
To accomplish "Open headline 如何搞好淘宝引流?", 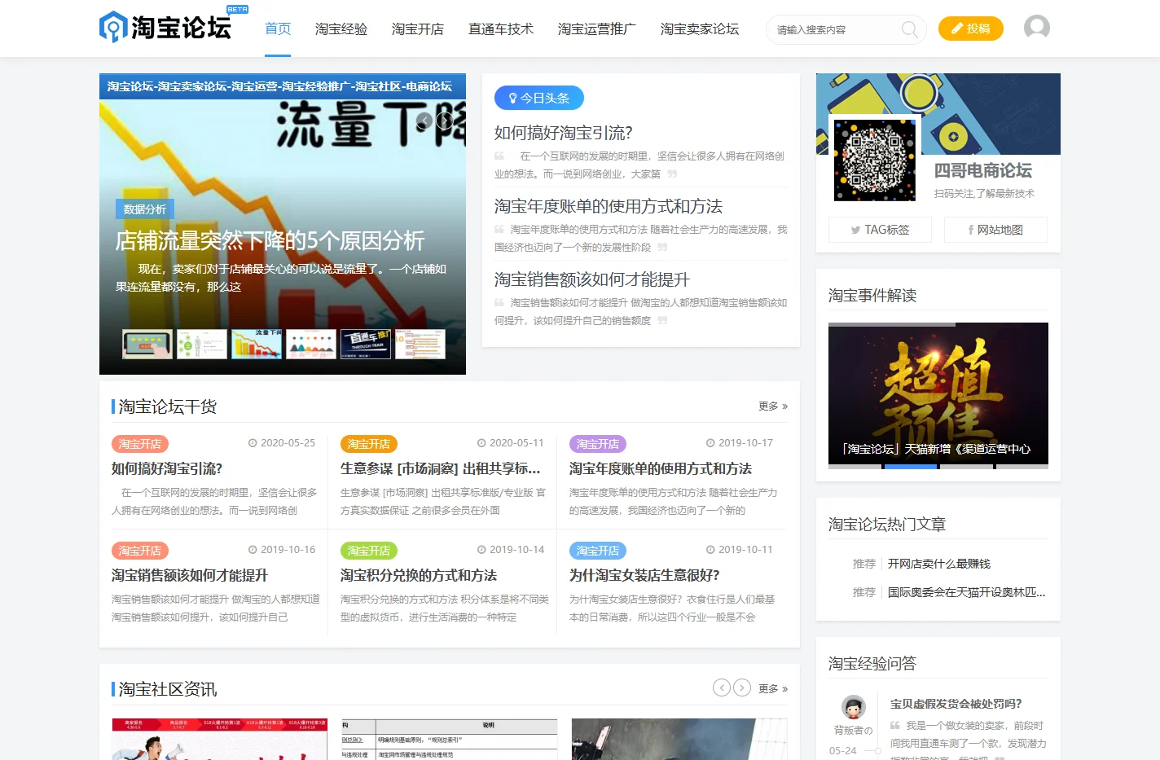I will pyautogui.click(x=564, y=133).
